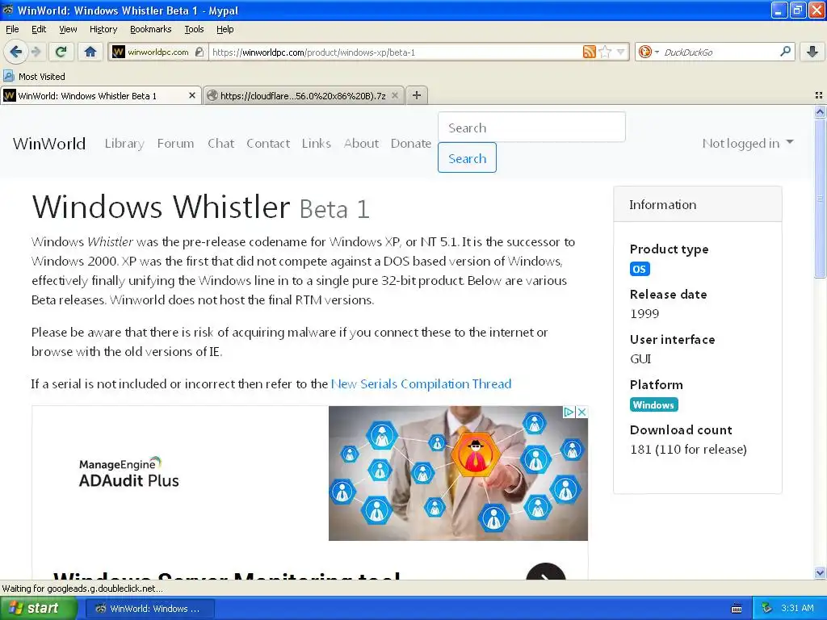The height and width of the screenshot is (620, 827).
Task: Click the page scrollbar up arrow
Action: tap(820, 111)
